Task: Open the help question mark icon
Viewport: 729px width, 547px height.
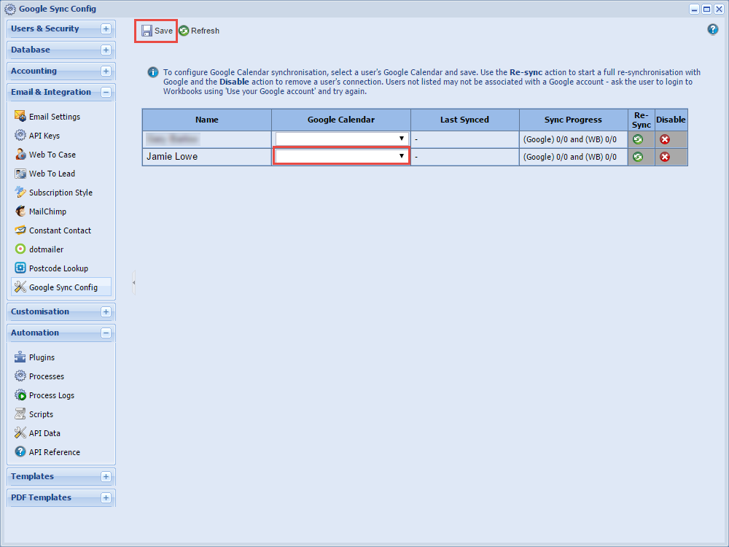Action: [712, 29]
